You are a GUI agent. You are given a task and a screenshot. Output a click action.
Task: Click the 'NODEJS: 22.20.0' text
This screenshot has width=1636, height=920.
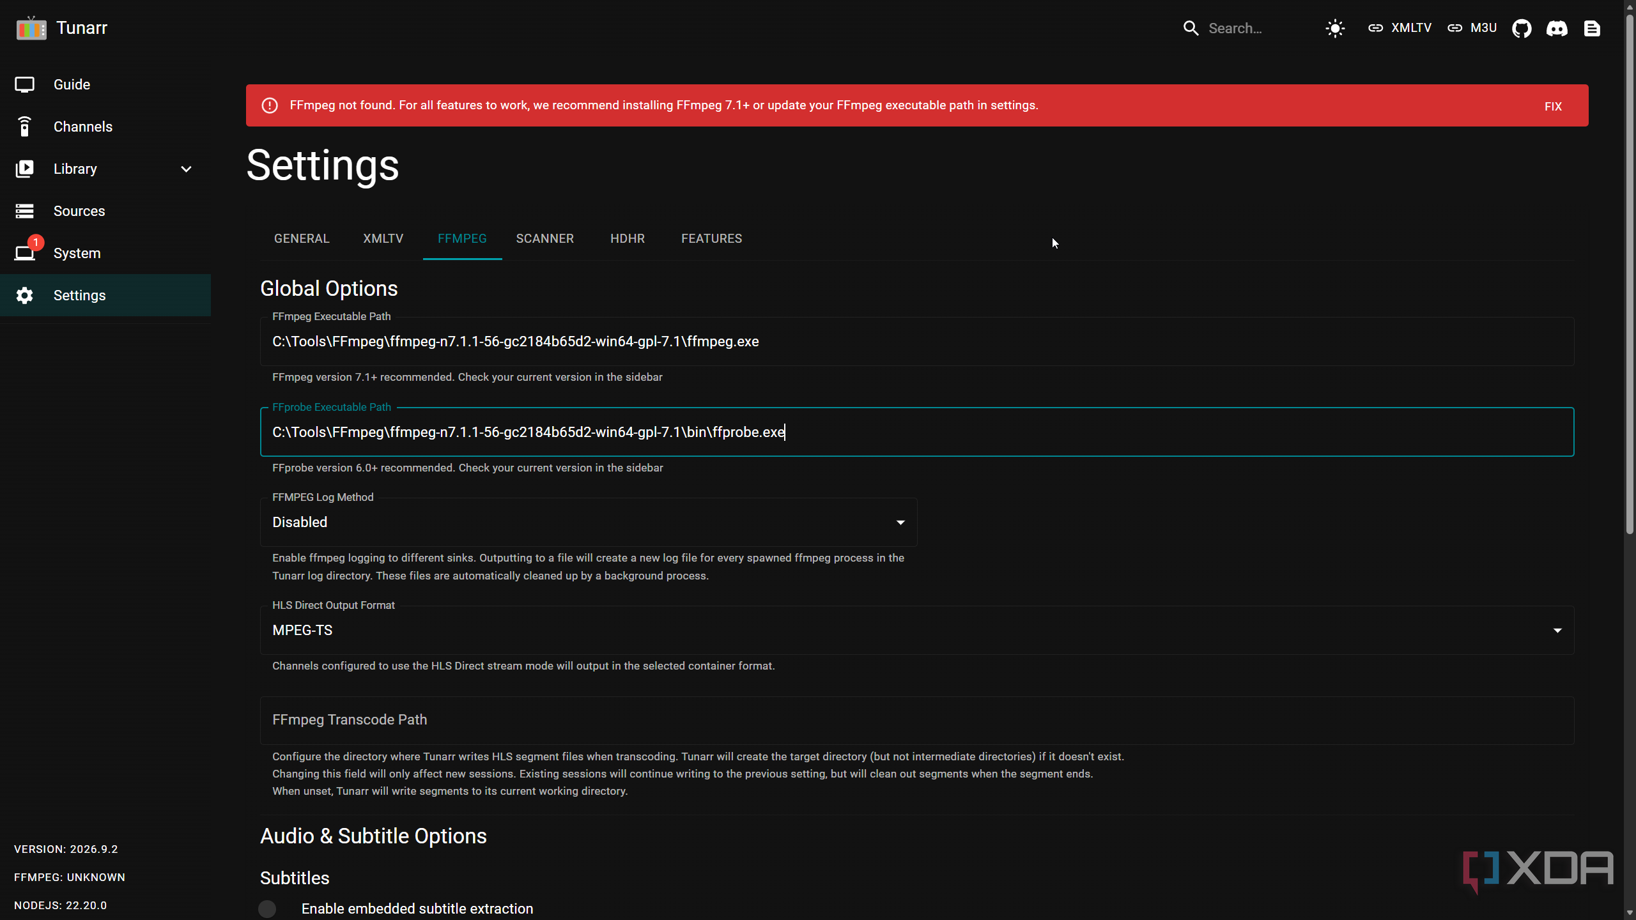[61, 905]
